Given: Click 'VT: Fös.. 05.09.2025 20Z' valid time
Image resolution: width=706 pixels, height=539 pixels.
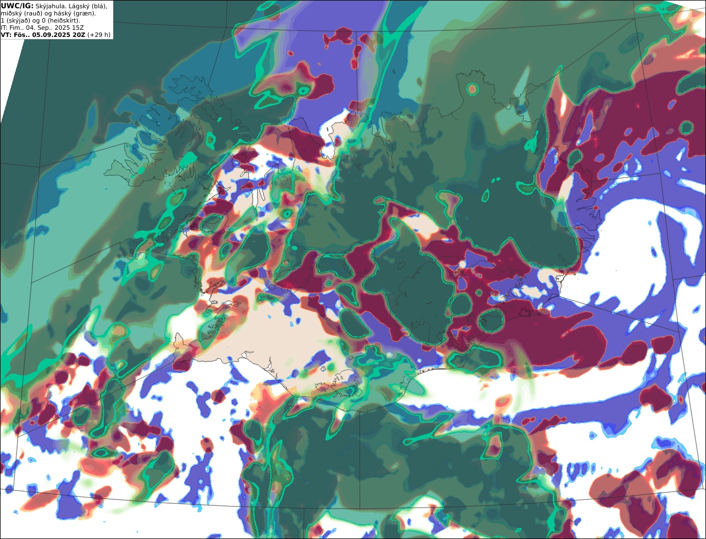Looking at the screenshot, I should click(43, 34).
